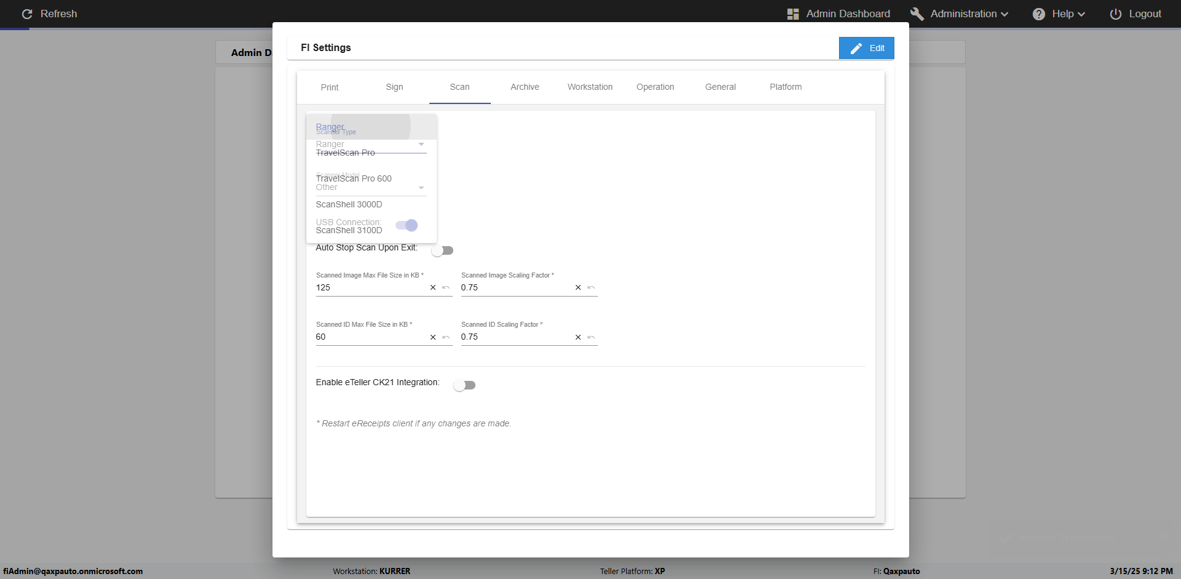Image resolution: width=1181 pixels, height=579 pixels.
Task: Click 'Workstation: KURRER' in status bar
Action: (372, 571)
